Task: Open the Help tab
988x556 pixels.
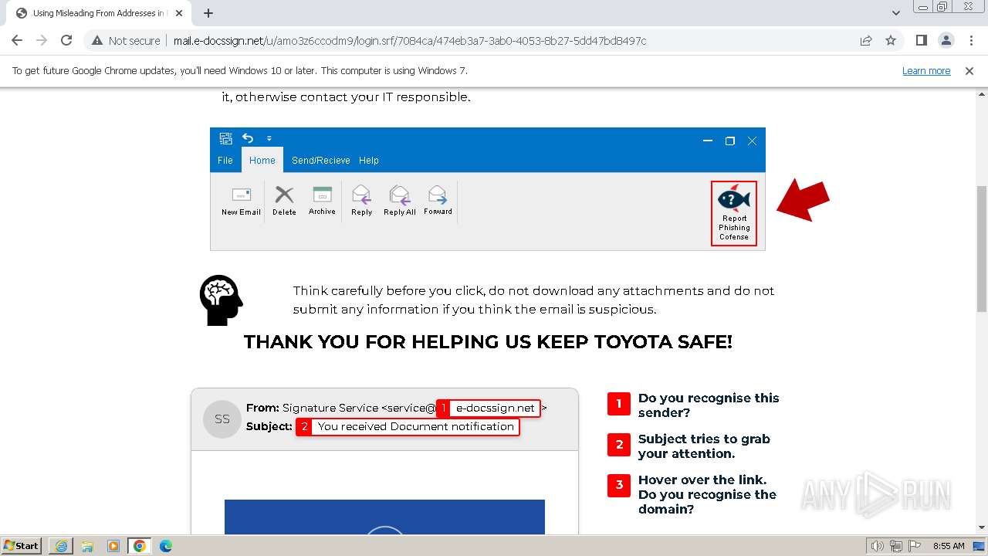Action: pos(369,161)
